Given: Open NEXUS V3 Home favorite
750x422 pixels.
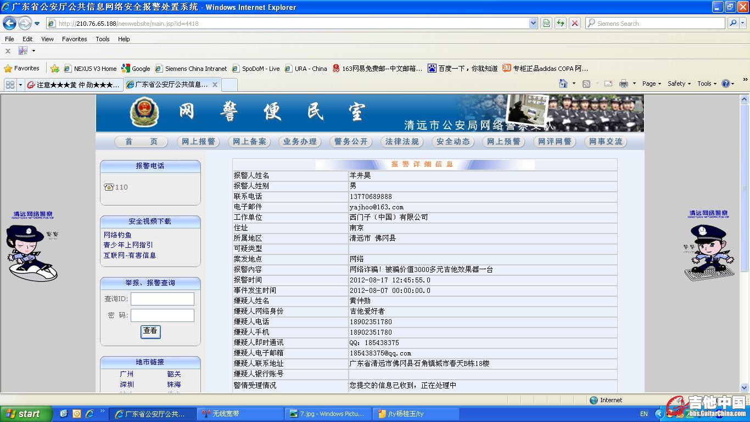Looking at the screenshot, I should click(91, 69).
